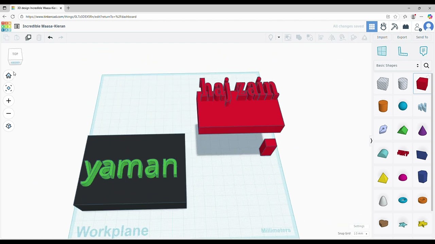The width and height of the screenshot is (435, 244).
Task: Select the Ruler tool icon
Action: (403, 51)
